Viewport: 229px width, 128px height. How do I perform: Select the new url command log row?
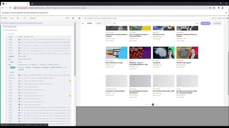click(x=38, y=78)
